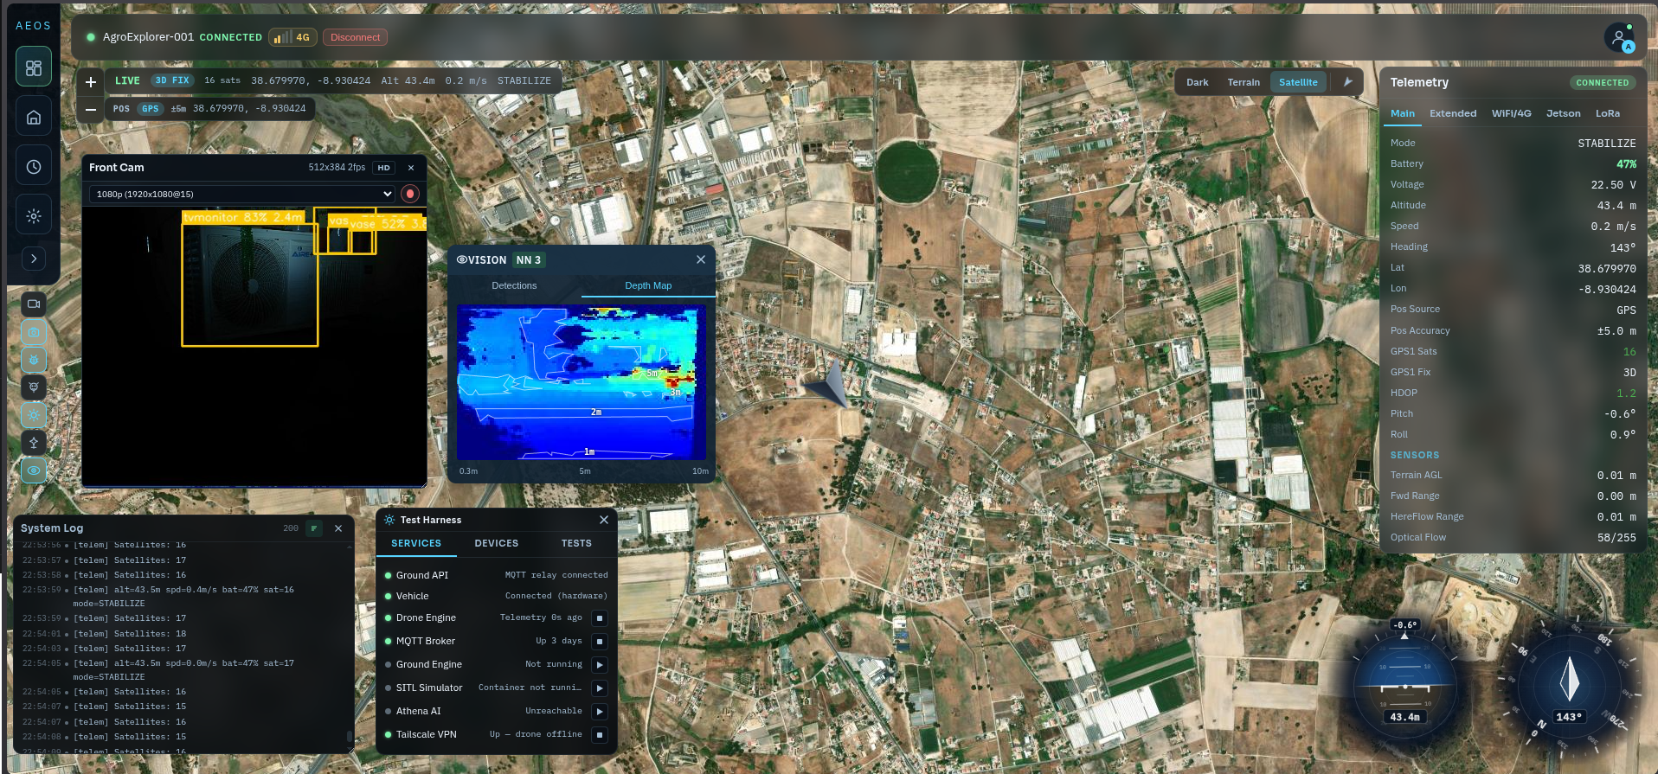Select Main tab in Telemetry

[1403, 113]
